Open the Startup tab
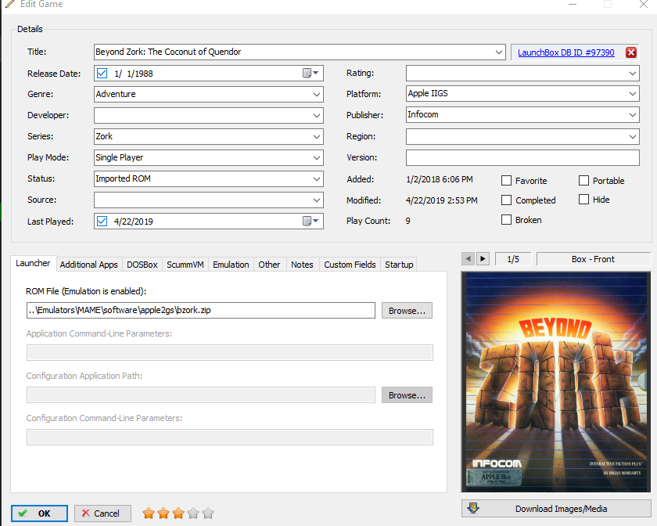Screen dimensions: 657x526 click(399, 265)
